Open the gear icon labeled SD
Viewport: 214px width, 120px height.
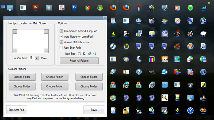151,8
